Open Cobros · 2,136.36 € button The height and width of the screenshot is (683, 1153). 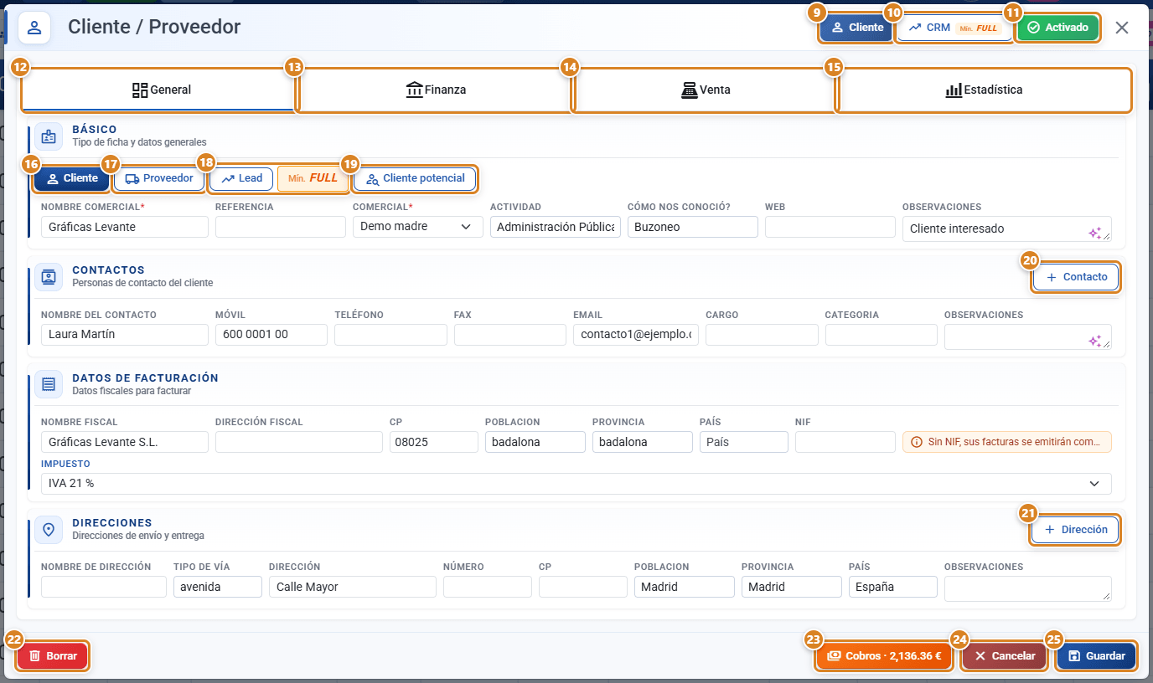coord(884,656)
